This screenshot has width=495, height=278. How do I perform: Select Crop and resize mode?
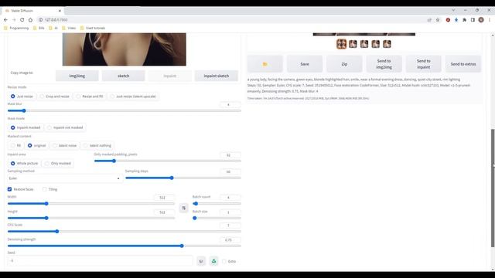point(54,96)
